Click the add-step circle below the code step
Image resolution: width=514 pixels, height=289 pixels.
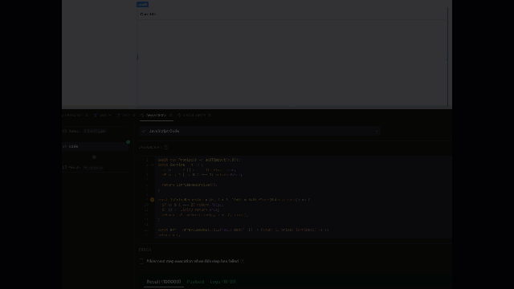pos(94,157)
